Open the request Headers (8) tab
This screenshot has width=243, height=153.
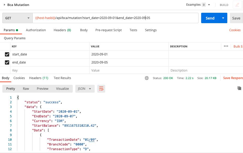click(62, 30)
